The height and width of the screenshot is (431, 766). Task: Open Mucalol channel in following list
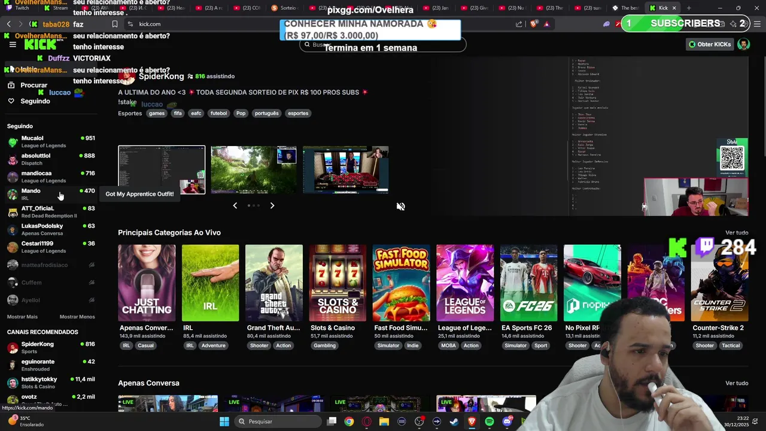[x=51, y=142]
